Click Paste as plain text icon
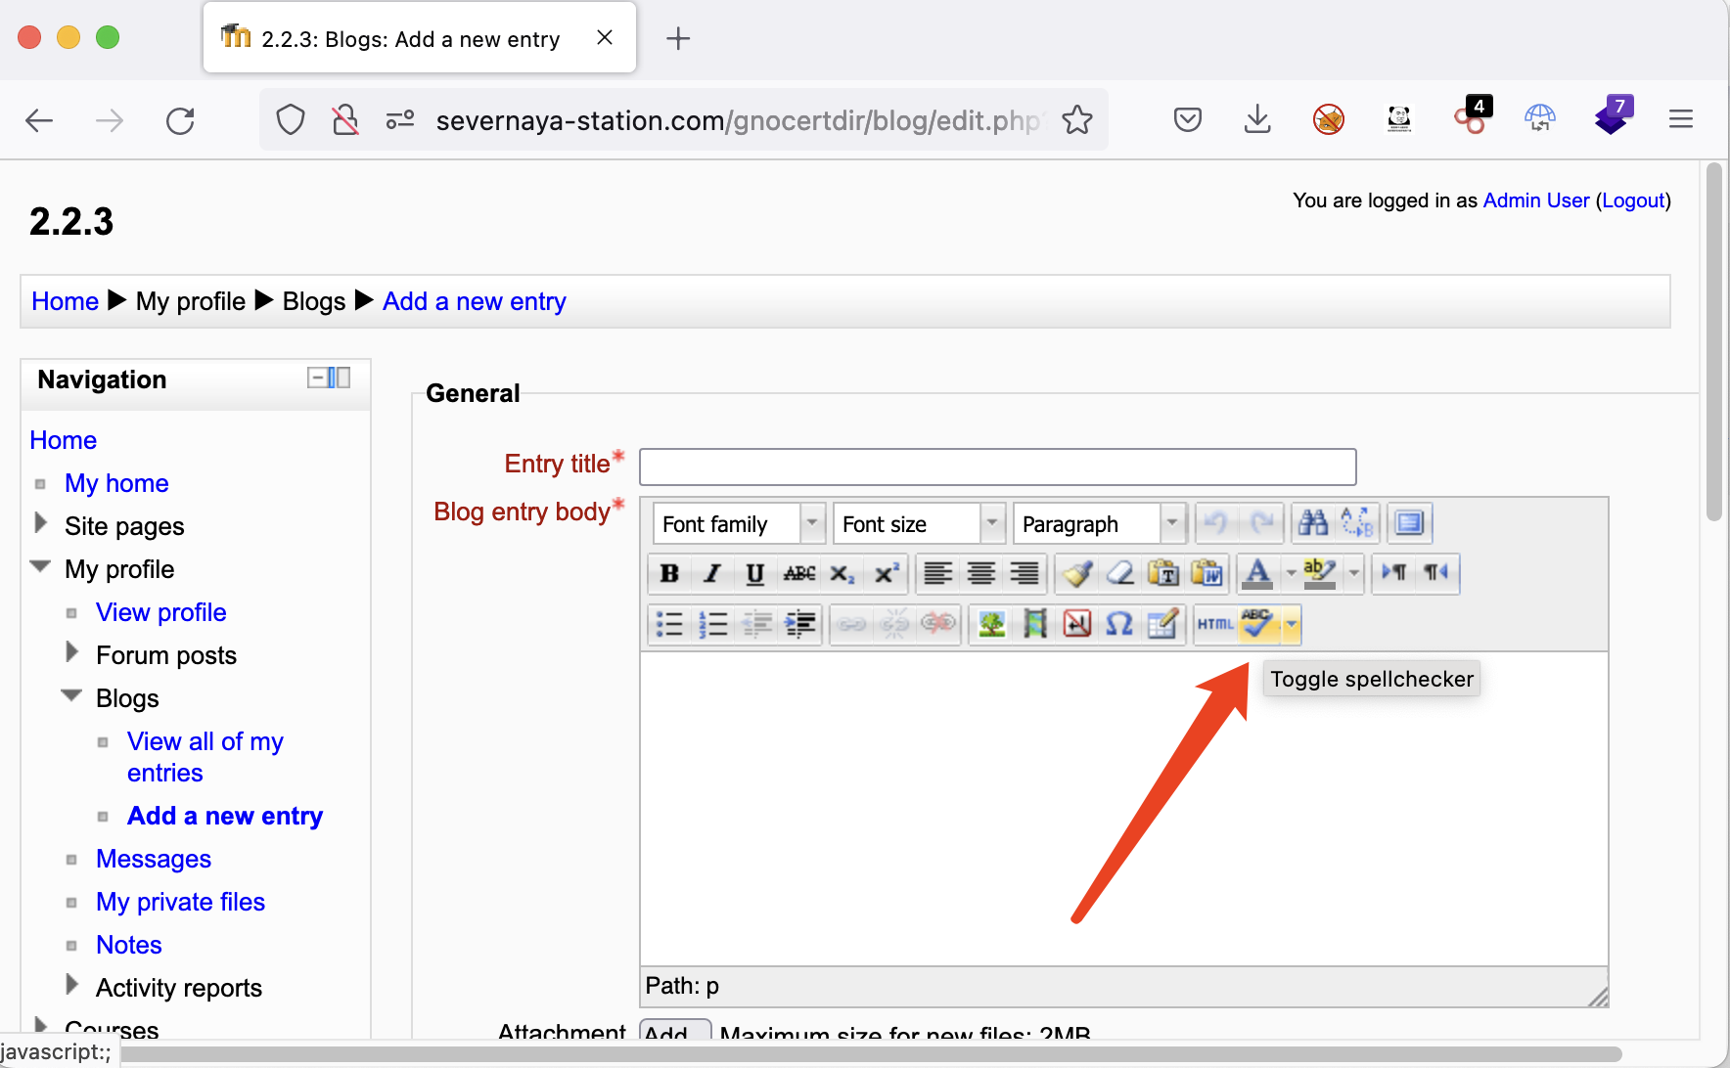Screen dimensions: 1730x1068 coord(1163,573)
